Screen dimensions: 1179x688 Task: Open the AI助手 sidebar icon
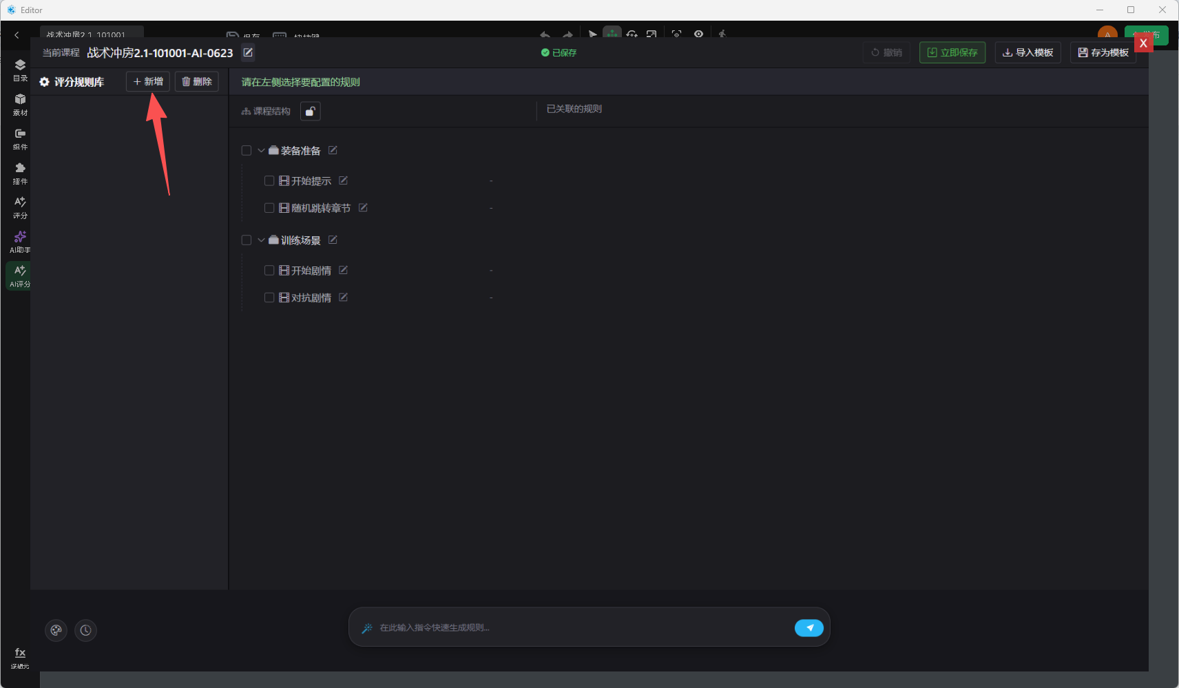tap(20, 242)
